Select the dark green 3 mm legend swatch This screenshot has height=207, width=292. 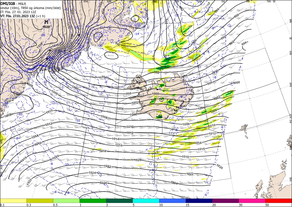(x=119, y=201)
